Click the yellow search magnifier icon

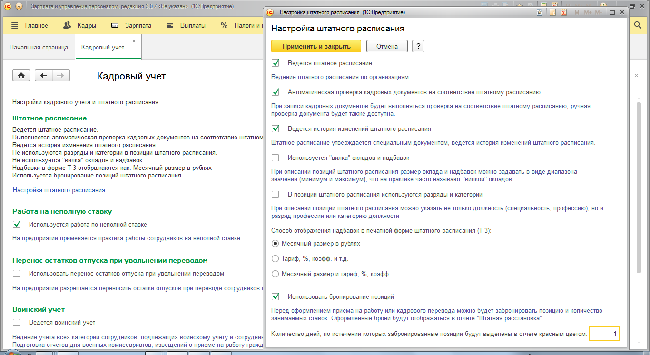click(638, 26)
